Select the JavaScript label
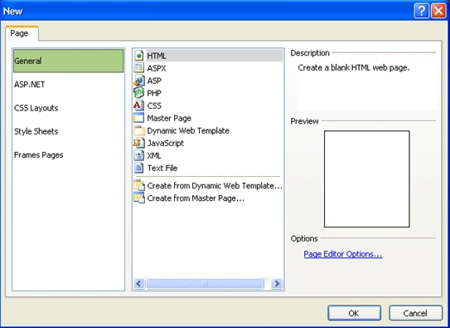Screen dimensions: 450x328 (x=166, y=143)
